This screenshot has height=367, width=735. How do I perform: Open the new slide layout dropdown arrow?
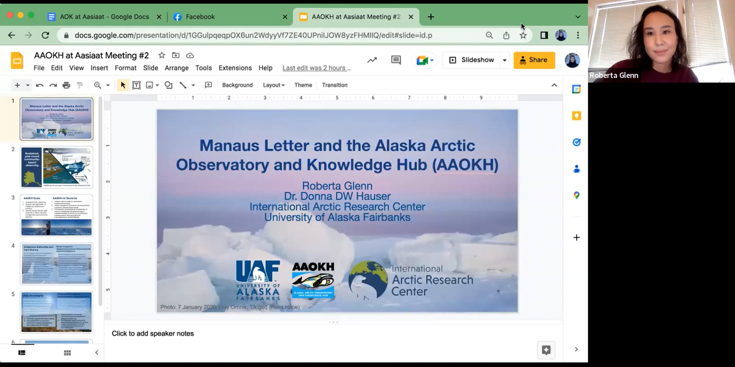coord(28,85)
